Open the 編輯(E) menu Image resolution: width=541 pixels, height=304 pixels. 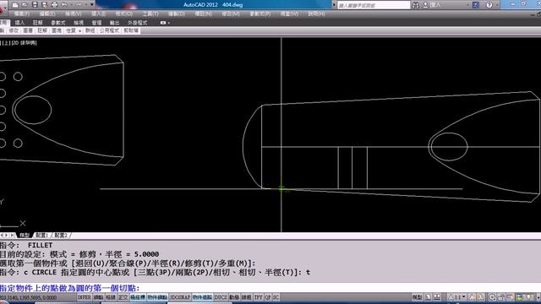pyautogui.click(x=47, y=14)
